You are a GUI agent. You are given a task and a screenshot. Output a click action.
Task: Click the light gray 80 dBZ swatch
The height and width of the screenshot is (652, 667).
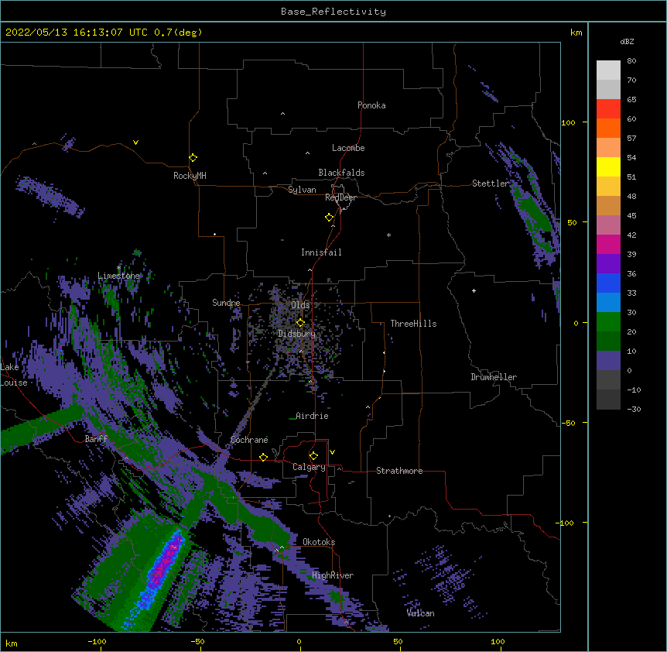608,70
